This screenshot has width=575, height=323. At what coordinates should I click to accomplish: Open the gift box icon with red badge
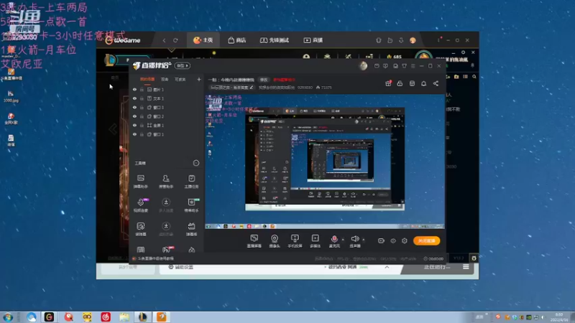(x=388, y=83)
